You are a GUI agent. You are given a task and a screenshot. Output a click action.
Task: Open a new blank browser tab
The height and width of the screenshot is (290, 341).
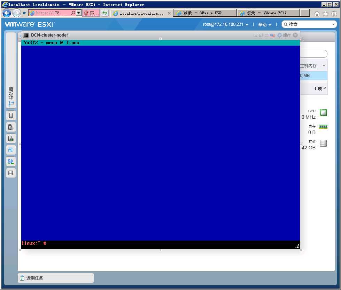305,13
